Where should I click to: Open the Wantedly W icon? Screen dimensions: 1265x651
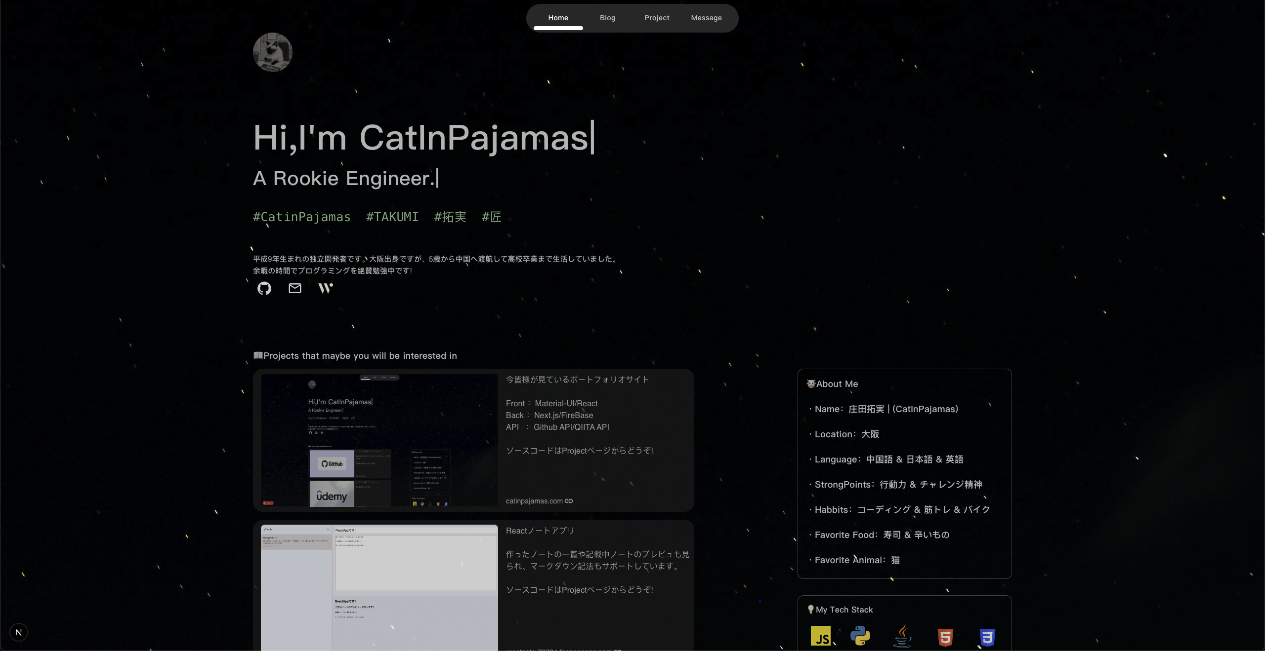pyautogui.click(x=326, y=288)
